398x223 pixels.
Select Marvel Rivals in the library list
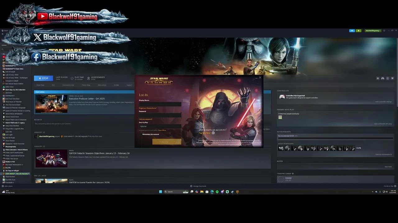pyautogui.click(x=10, y=138)
